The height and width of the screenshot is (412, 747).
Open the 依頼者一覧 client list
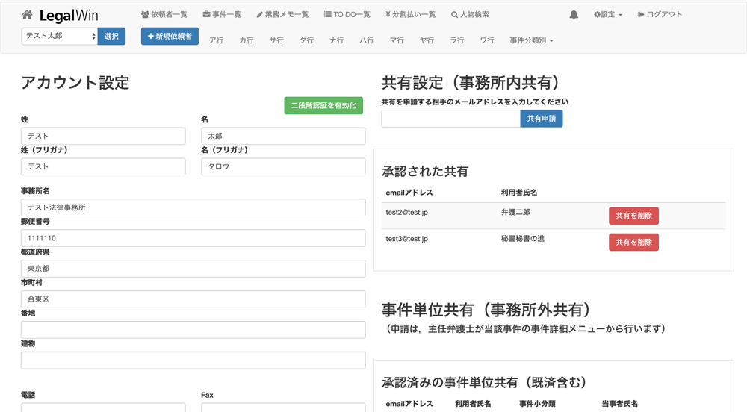[x=164, y=15]
